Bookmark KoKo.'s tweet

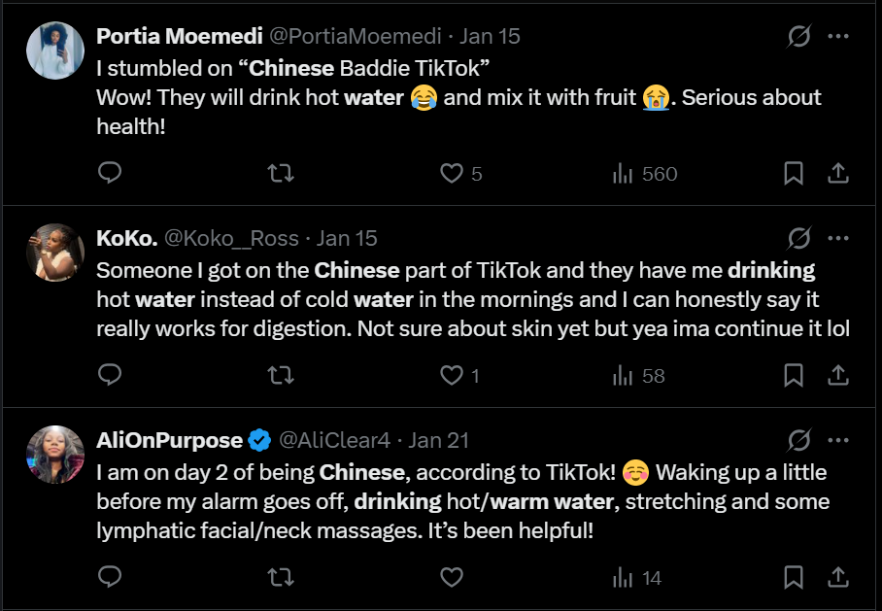(x=794, y=375)
